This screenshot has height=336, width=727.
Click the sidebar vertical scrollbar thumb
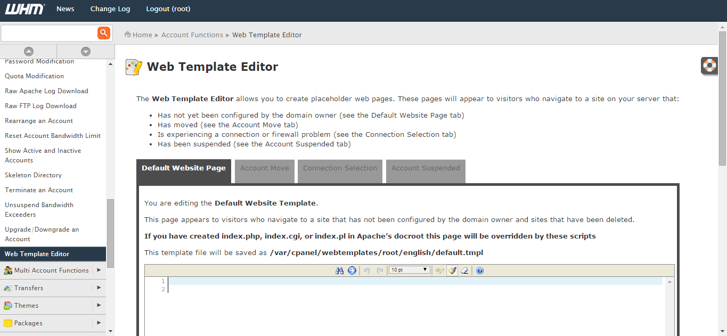tap(110, 233)
